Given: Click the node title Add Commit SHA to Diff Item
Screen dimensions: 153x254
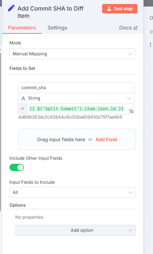Looking at the screenshot, I should pyautogui.click(x=51, y=12).
